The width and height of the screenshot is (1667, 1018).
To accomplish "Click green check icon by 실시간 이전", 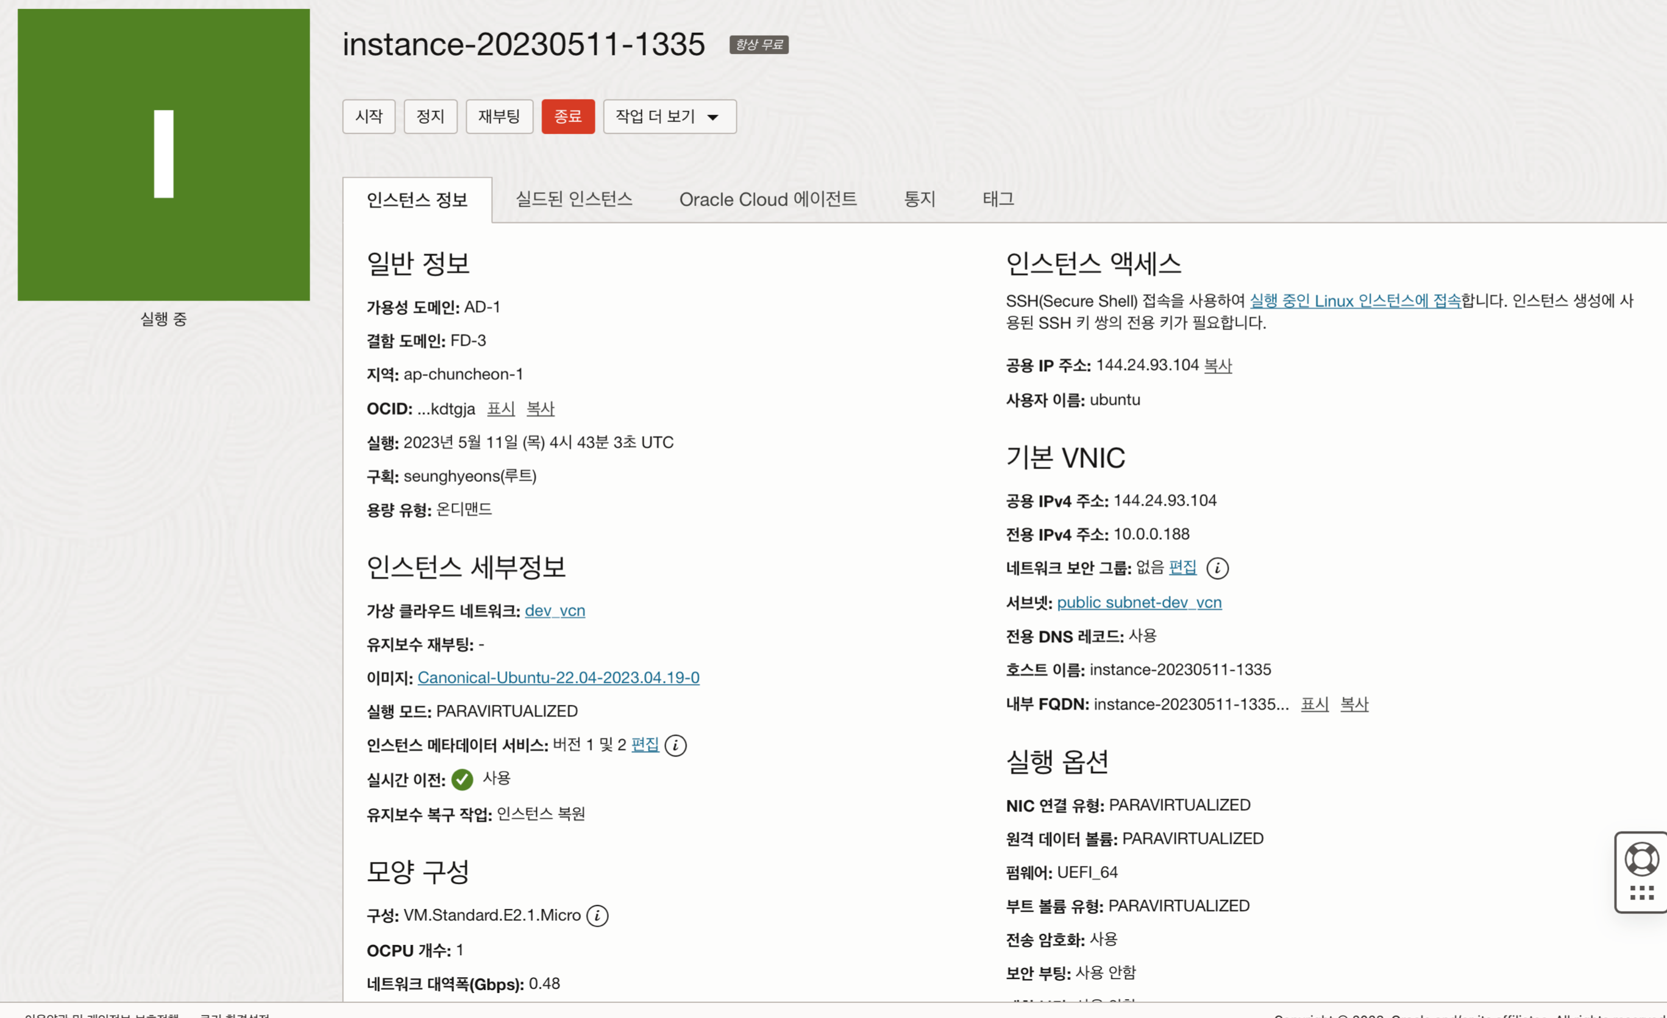I will 462,779.
